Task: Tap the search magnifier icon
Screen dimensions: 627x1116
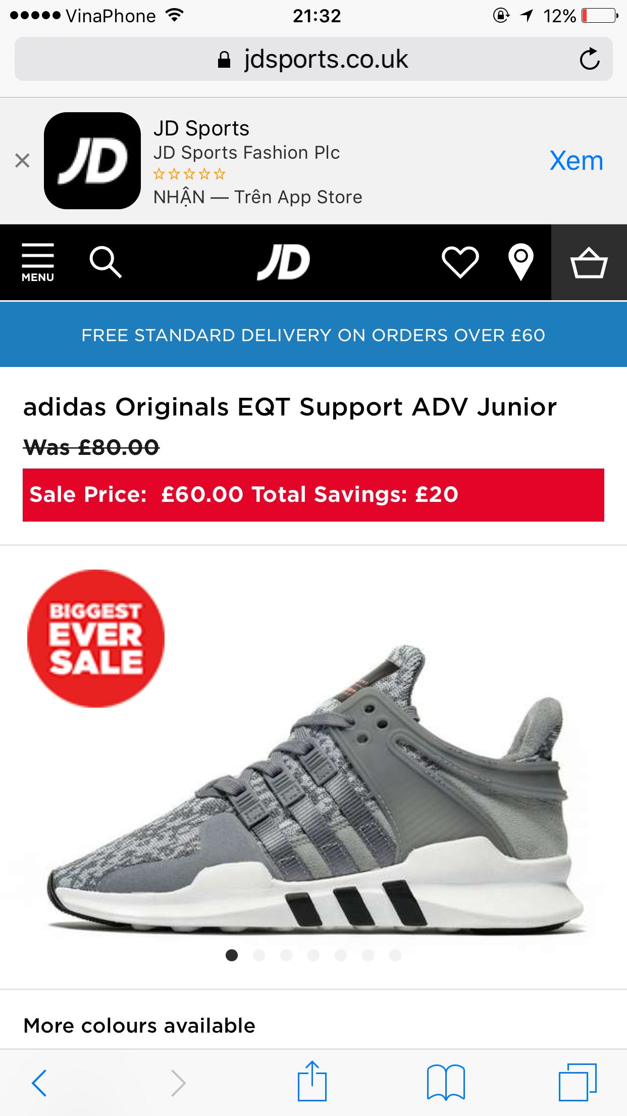Action: pos(106,262)
